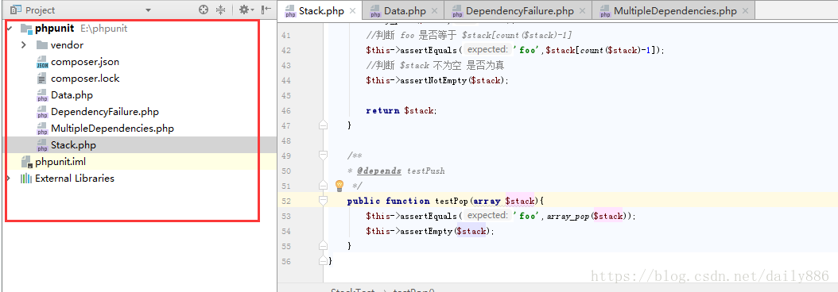
Task: Hide the Project tool window
Action: coord(266,10)
